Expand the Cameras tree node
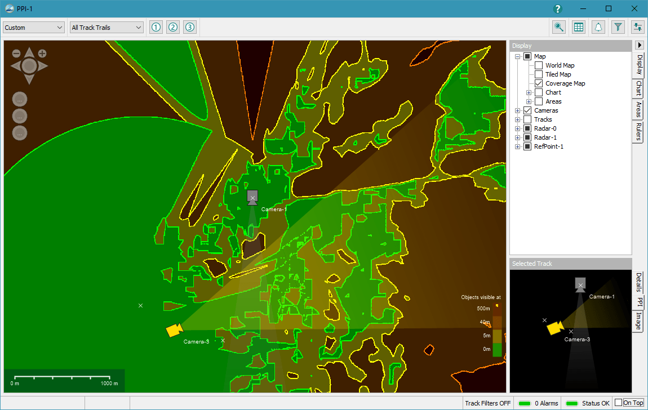The height and width of the screenshot is (410, 648). point(518,110)
